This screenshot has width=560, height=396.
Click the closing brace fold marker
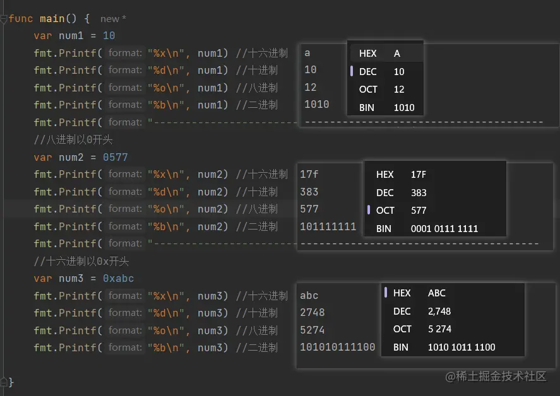coord(4,381)
